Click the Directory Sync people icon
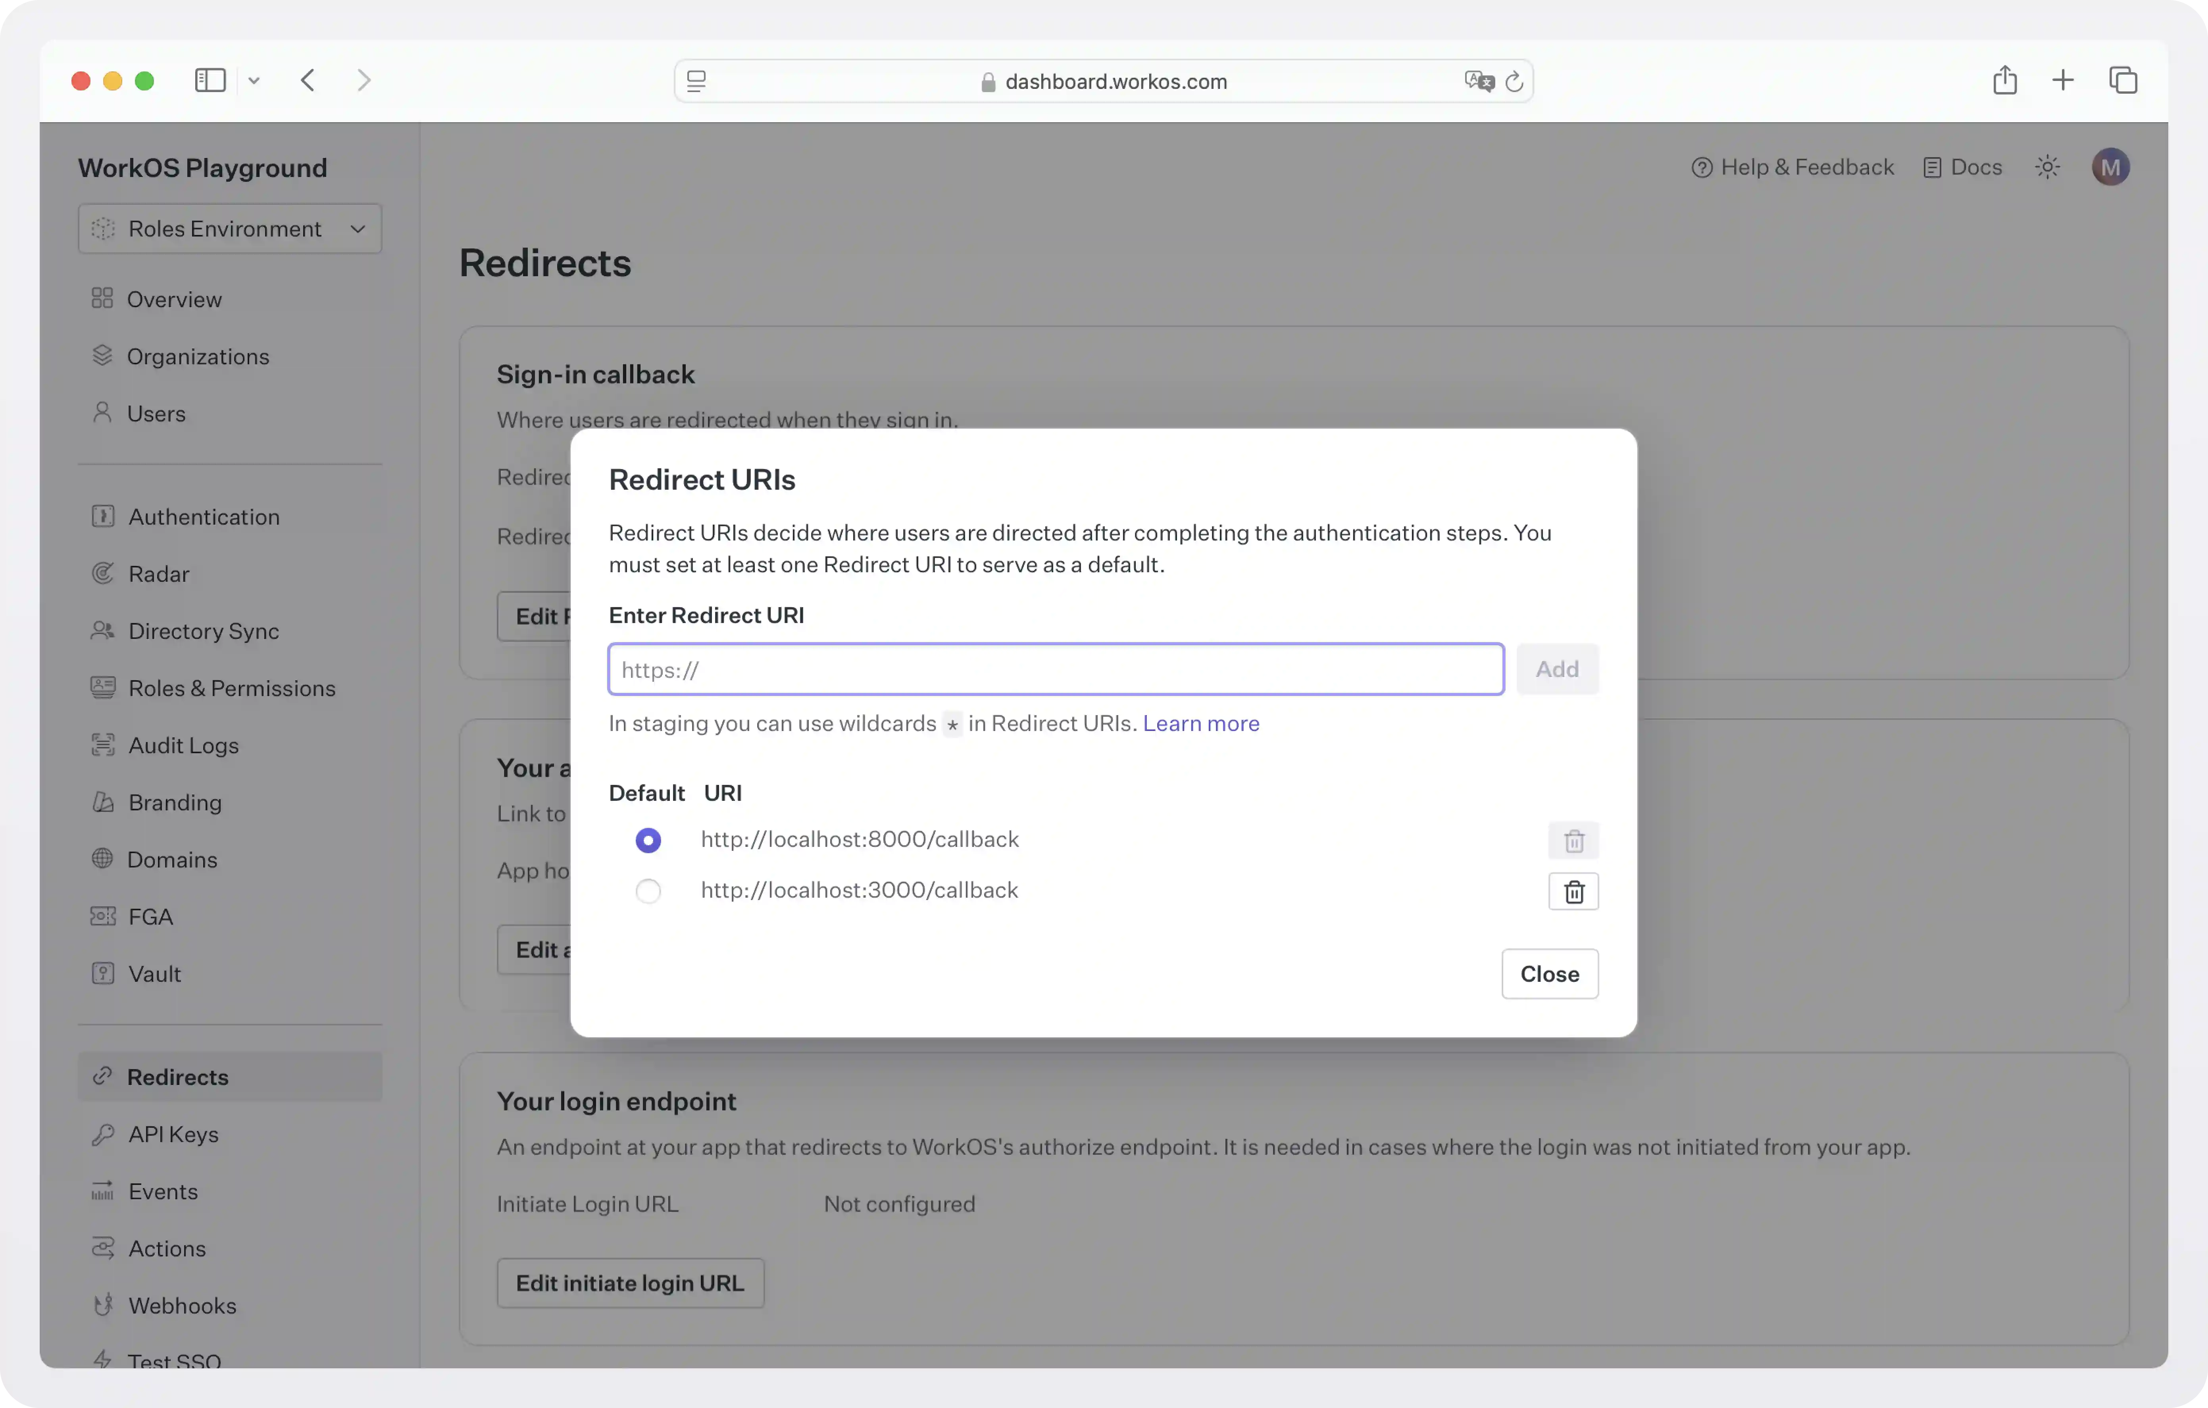This screenshot has width=2208, height=1408. pos(103,631)
